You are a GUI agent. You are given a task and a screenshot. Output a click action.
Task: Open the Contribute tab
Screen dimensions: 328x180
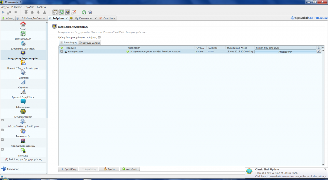point(107,18)
